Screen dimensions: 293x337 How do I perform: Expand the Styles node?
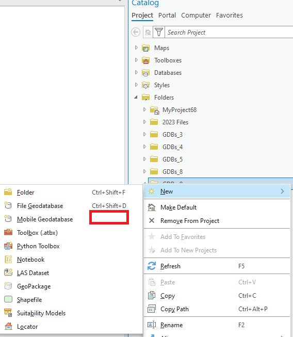click(x=136, y=85)
